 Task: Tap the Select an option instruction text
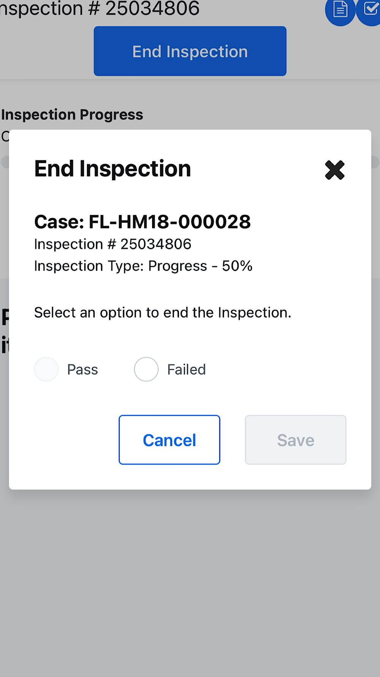click(163, 313)
